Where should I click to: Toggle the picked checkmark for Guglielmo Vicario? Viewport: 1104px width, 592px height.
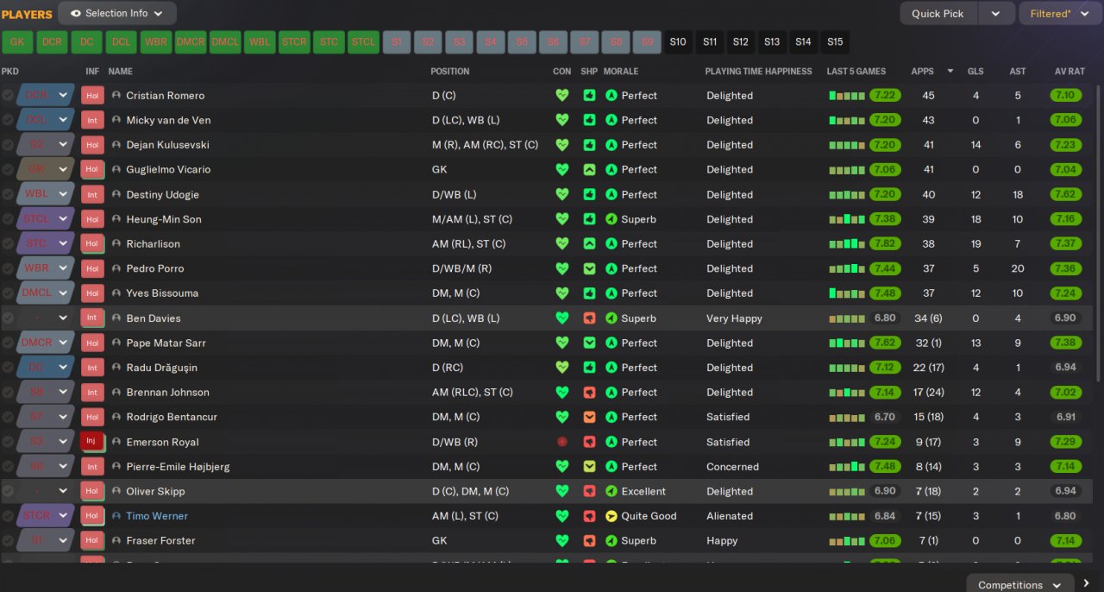tap(8, 170)
